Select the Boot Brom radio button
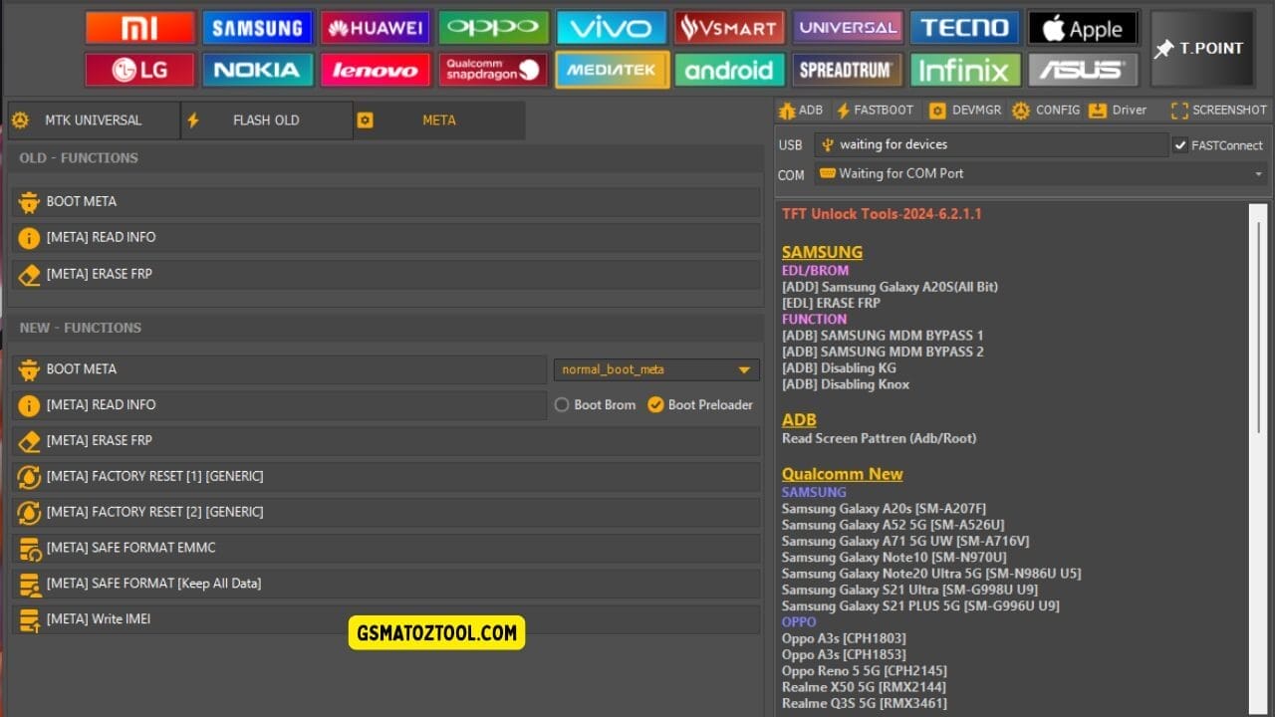 [x=562, y=405]
